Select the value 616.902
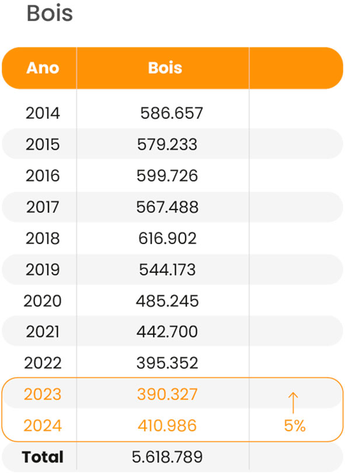The image size is (345, 474). (168, 239)
